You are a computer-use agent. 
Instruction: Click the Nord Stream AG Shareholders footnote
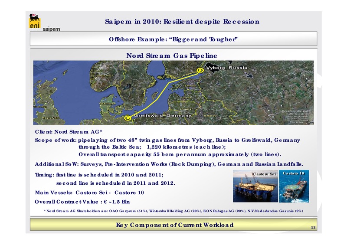tap(173, 211)
